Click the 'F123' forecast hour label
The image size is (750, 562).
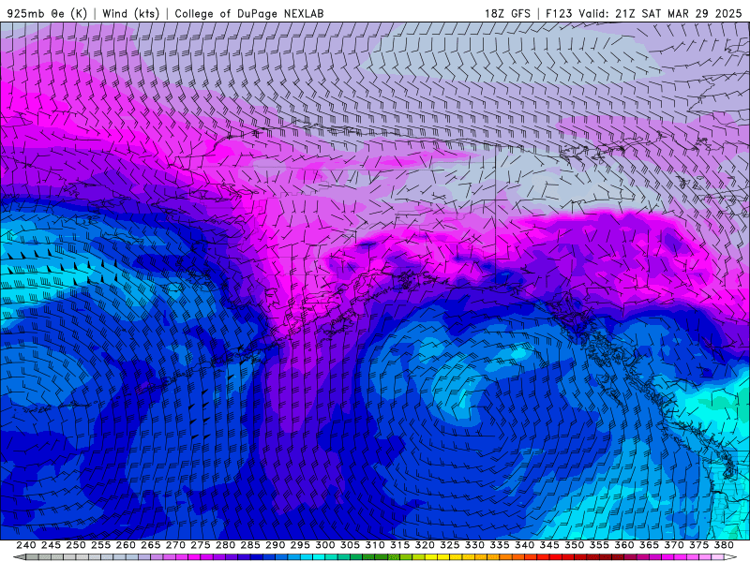[x=559, y=13]
